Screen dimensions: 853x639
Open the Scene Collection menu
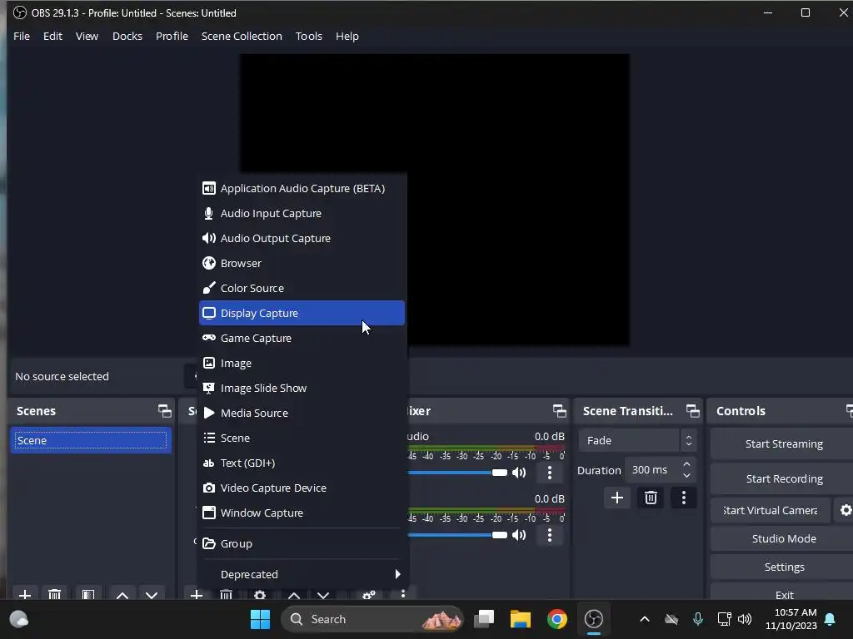[242, 37]
